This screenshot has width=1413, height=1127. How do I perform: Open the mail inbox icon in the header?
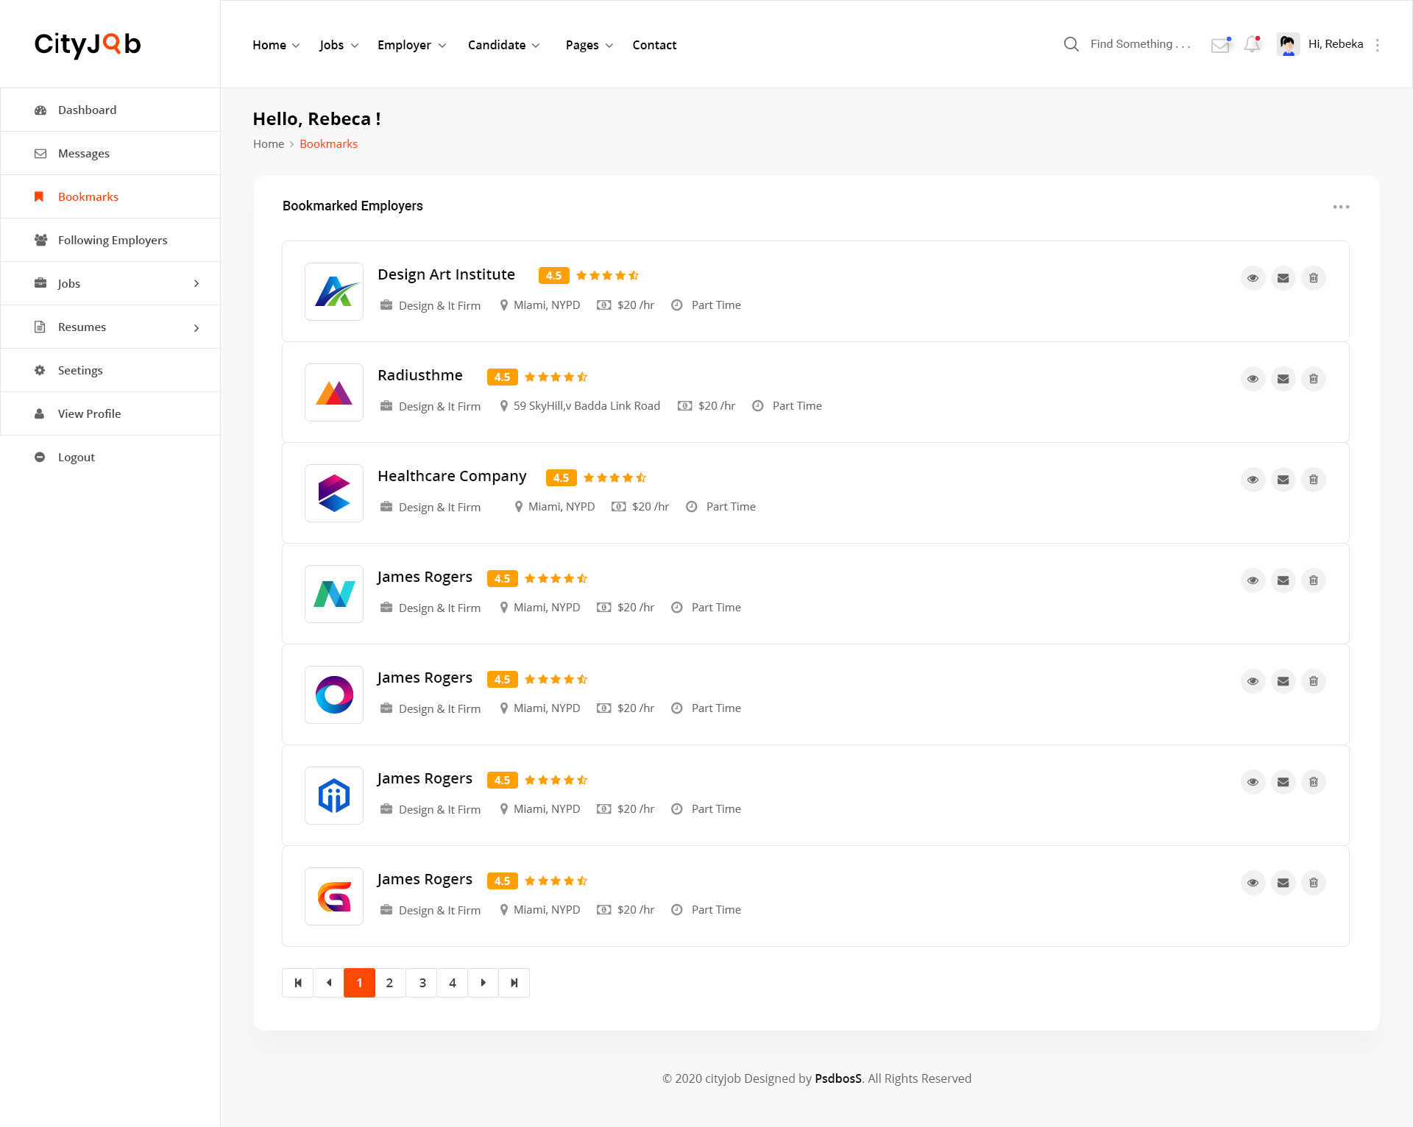point(1220,45)
